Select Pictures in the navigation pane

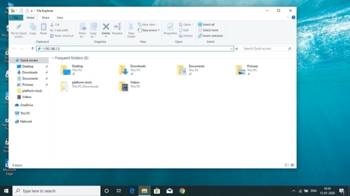tap(27, 85)
